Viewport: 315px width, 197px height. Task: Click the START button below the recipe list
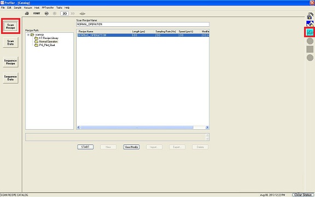click(x=85, y=147)
